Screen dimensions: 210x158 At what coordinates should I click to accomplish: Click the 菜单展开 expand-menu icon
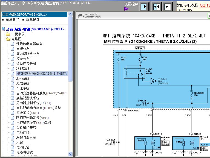pyautogui.click(x=3, y=20)
